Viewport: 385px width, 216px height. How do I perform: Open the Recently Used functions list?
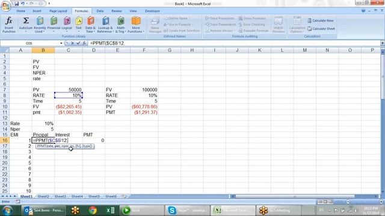point(40,25)
